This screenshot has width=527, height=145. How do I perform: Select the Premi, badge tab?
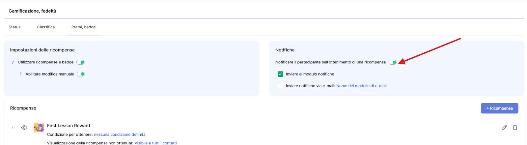point(83,27)
